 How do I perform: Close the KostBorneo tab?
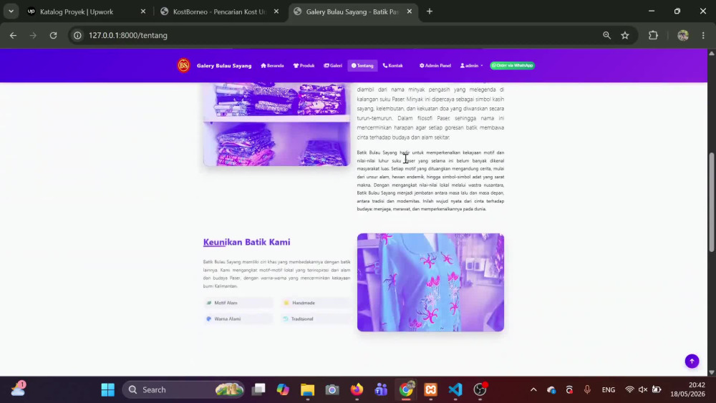click(x=276, y=11)
